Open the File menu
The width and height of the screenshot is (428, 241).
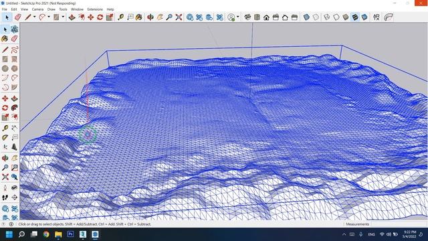click(5, 9)
